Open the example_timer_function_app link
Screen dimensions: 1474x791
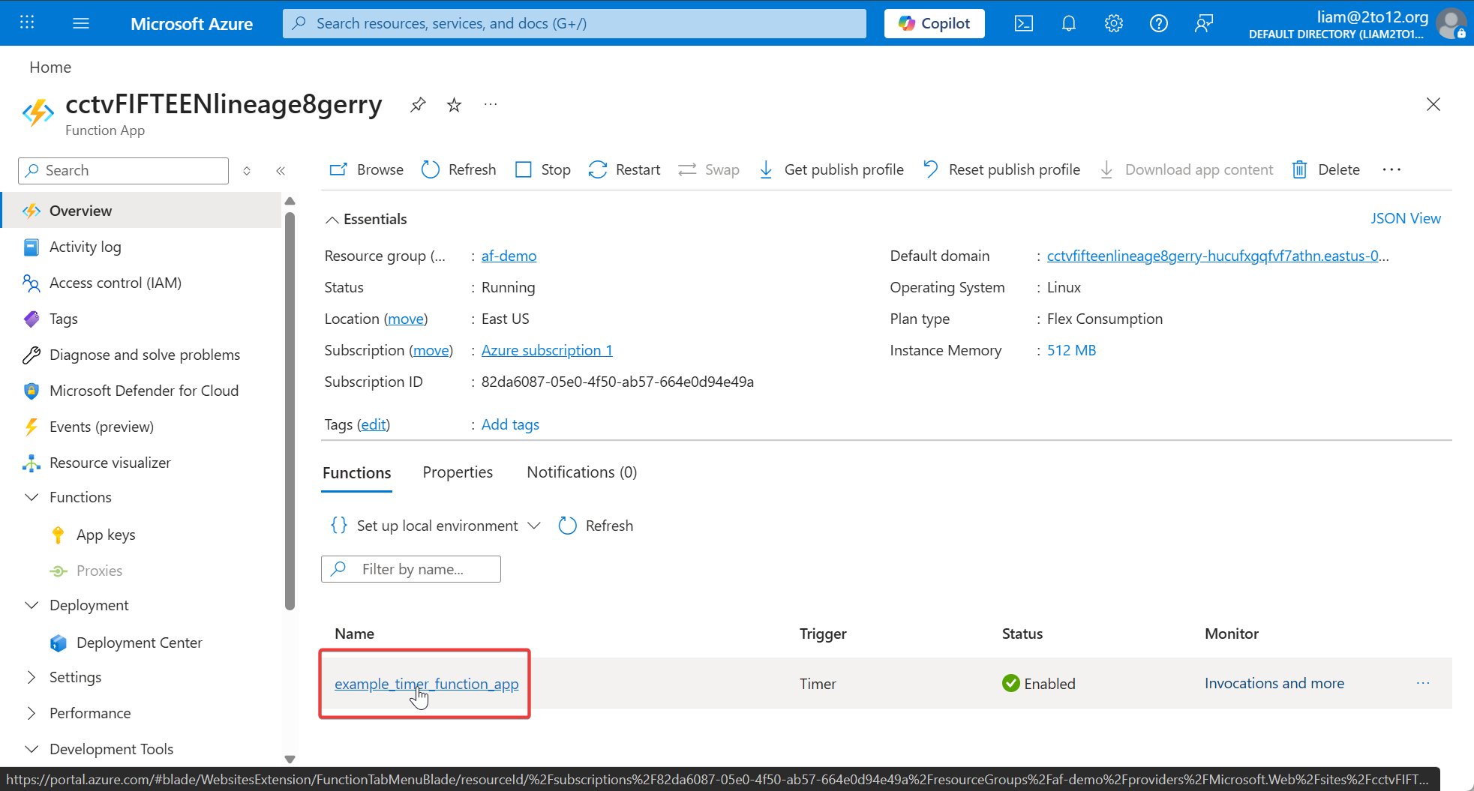coord(426,684)
